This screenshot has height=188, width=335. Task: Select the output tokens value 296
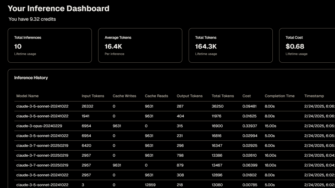click(x=180, y=146)
